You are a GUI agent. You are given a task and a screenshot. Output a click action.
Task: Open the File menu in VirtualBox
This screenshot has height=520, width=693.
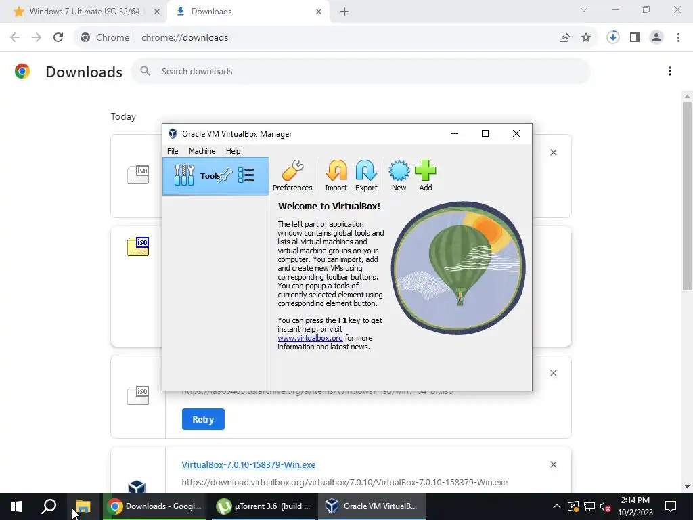pos(173,151)
